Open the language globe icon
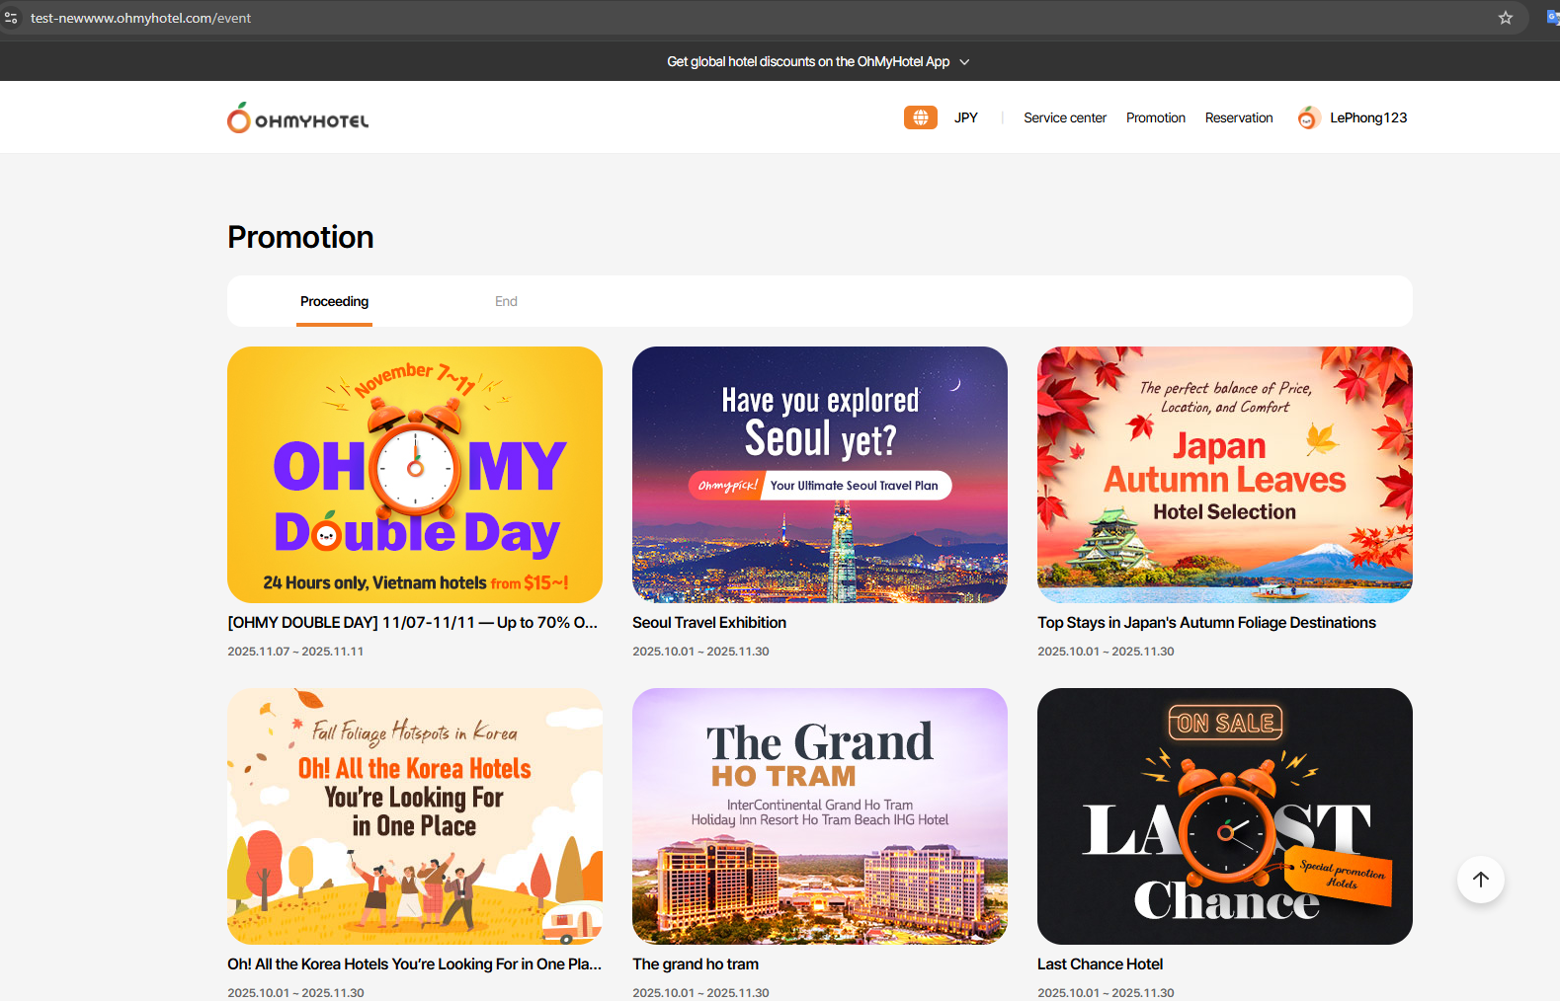The height and width of the screenshot is (1001, 1560). click(x=921, y=117)
